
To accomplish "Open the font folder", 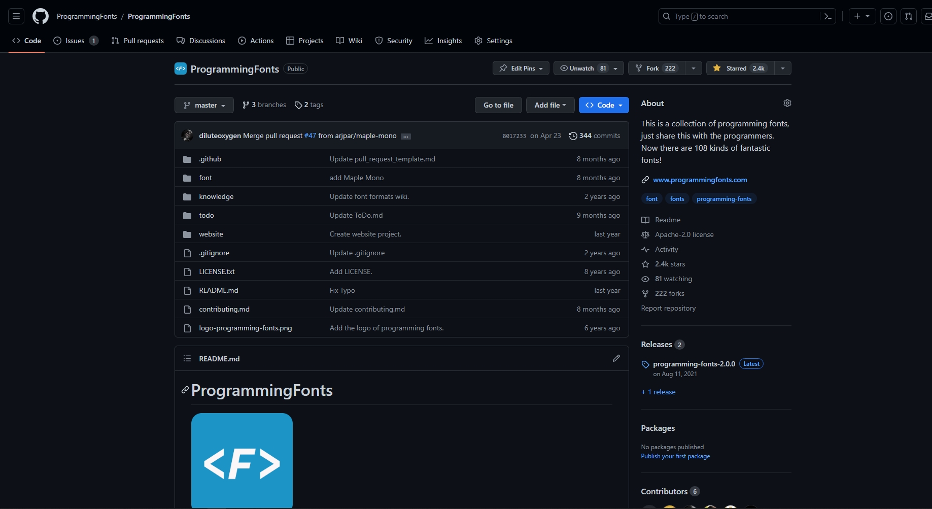I will pyautogui.click(x=205, y=178).
